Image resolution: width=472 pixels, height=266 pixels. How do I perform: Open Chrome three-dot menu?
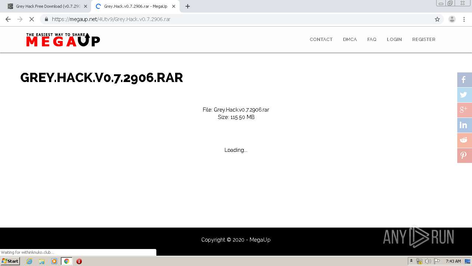click(x=464, y=19)
